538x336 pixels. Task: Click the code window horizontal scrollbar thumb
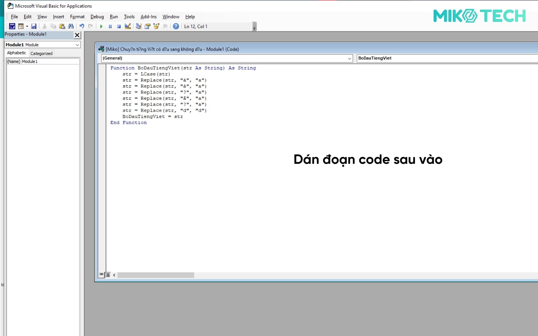pyautogui.click(x=156, y=275)
